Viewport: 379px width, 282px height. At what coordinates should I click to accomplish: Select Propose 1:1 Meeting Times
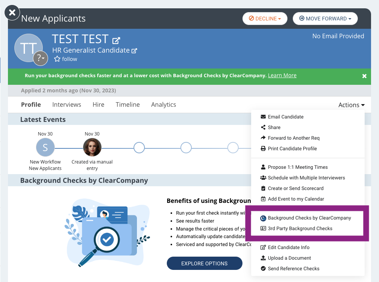[x=308, y=167]
